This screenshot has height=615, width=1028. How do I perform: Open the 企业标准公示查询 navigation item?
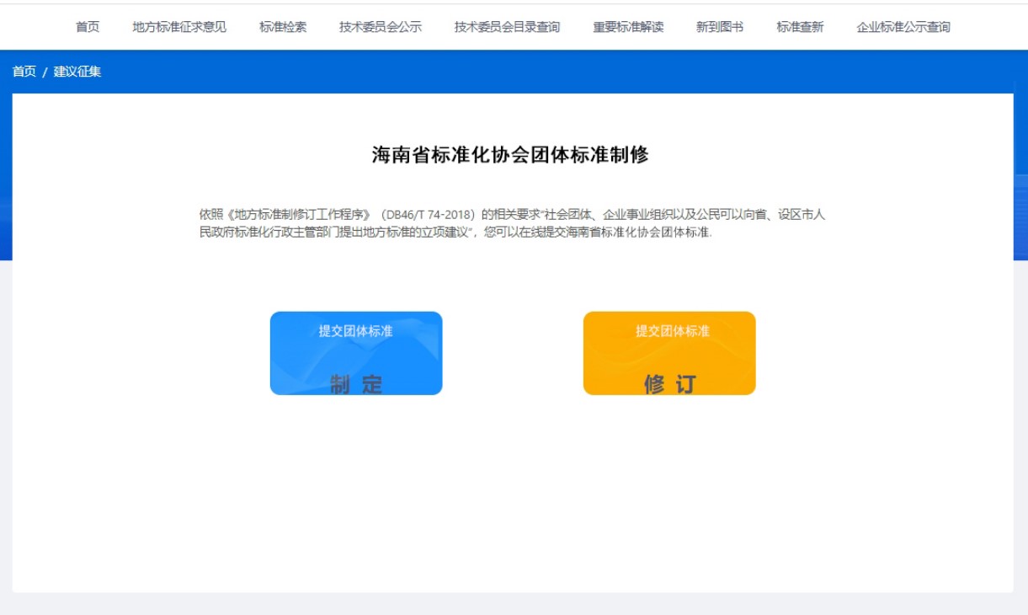pos(903,27)
